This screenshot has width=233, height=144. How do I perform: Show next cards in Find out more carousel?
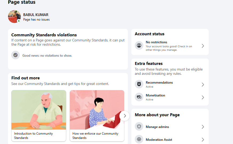125,116
